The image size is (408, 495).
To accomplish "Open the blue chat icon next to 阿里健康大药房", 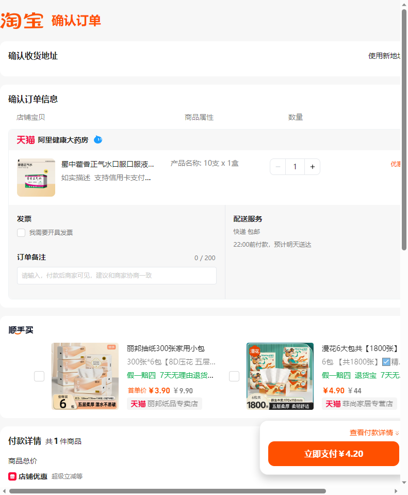I will [x=98, y=139].
